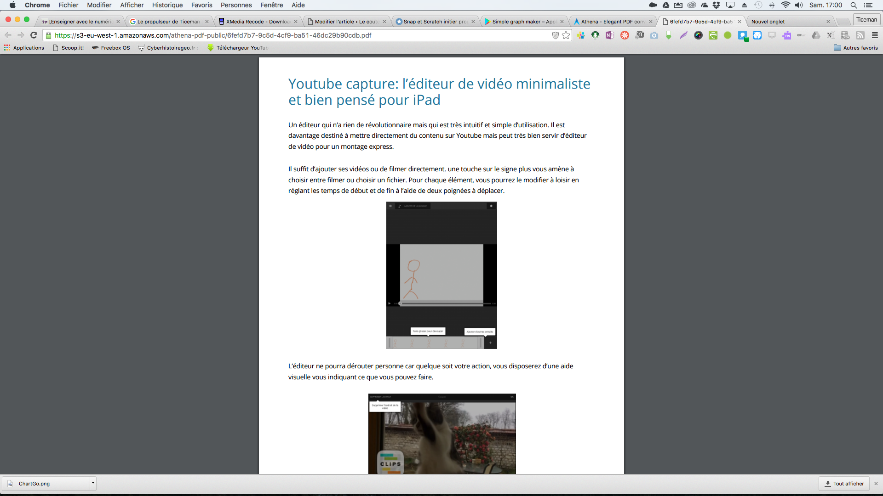883x496 pixels.
Task: Open the blue chat bubble extension
Action: 743,36
